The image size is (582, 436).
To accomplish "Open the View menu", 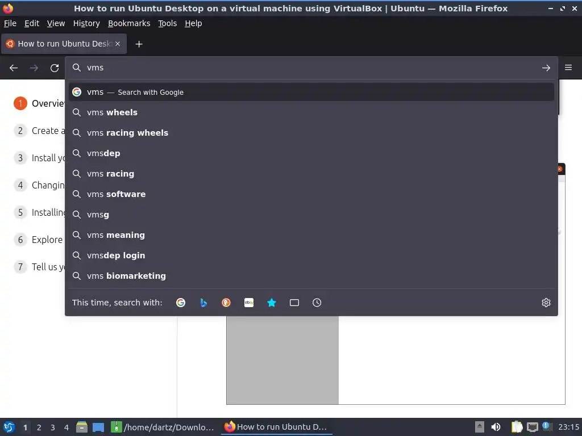I will (56, 23).
